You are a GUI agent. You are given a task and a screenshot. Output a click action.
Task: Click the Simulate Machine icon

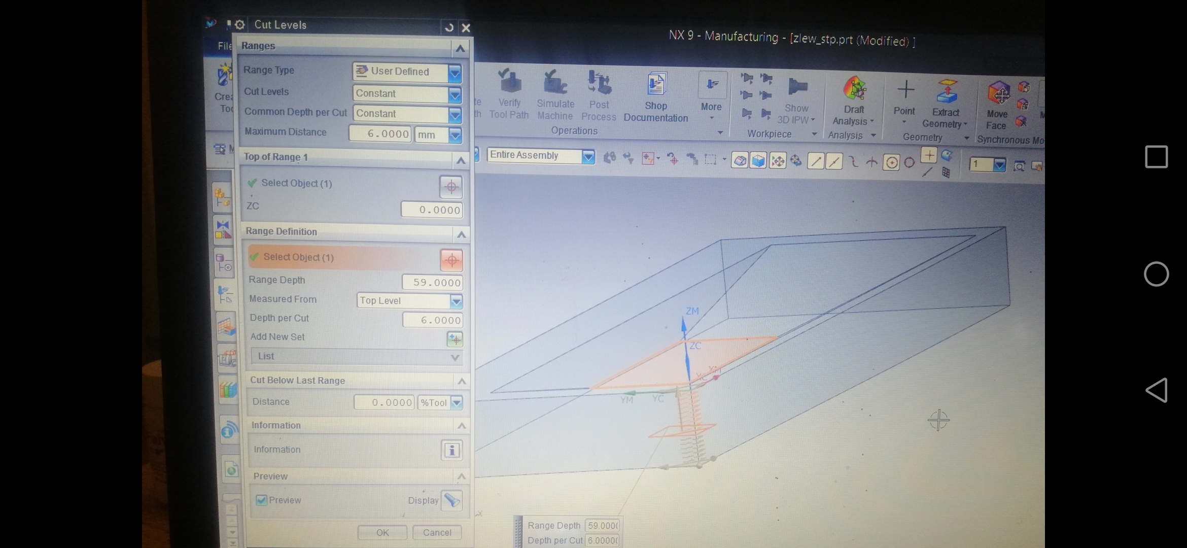555,82
